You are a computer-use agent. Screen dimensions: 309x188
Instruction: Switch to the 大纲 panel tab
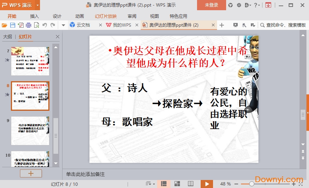(x=7, y=37)
